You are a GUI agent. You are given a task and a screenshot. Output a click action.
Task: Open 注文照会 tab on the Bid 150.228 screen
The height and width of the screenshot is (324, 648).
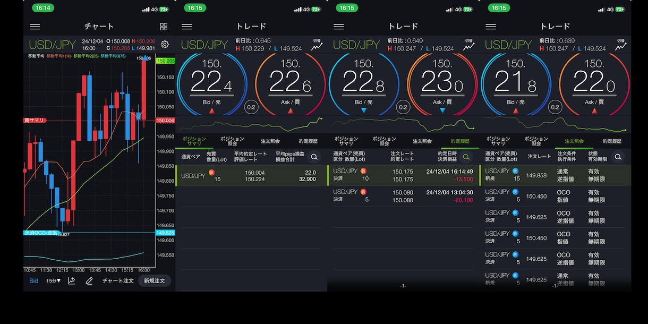(422, 141)
